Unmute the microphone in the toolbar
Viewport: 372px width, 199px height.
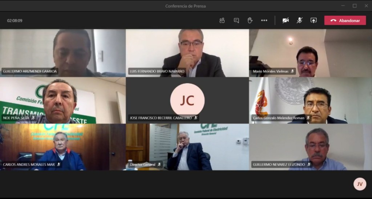click(x=299, y=20)
